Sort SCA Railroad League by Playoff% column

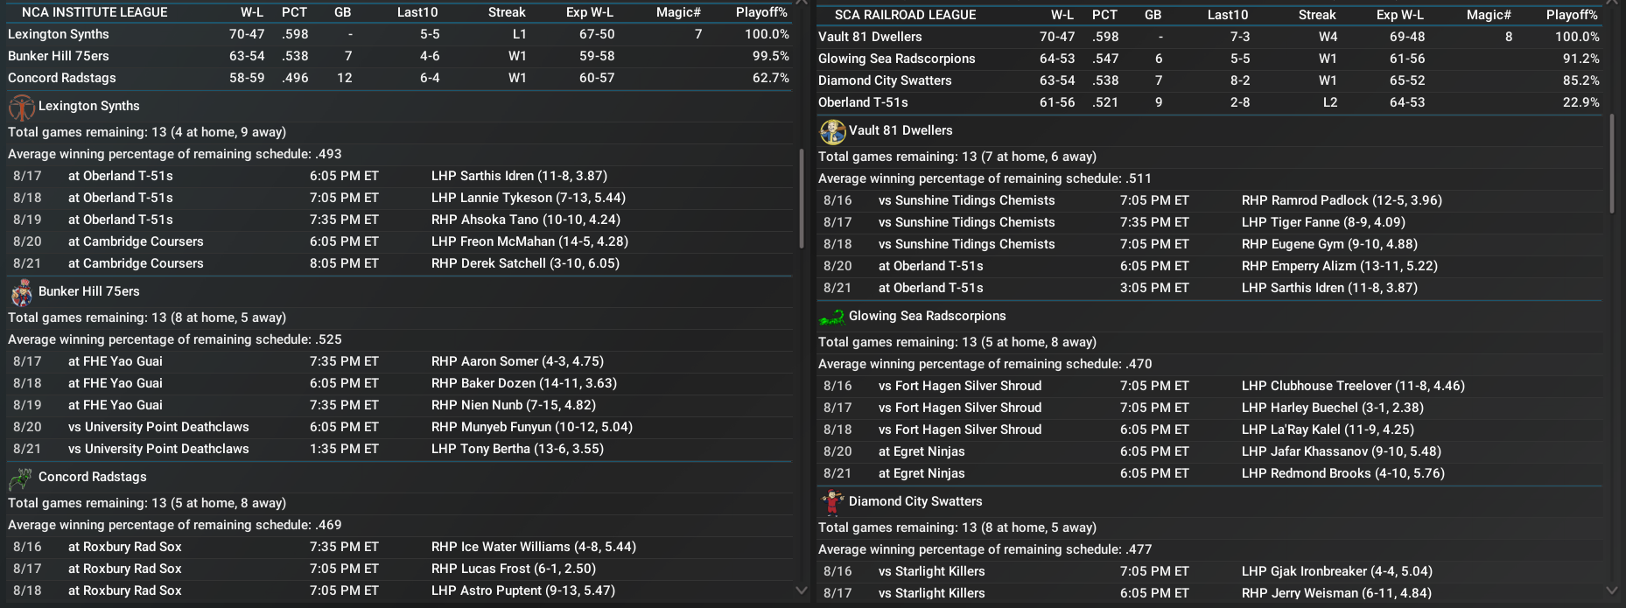[1572, 15]
